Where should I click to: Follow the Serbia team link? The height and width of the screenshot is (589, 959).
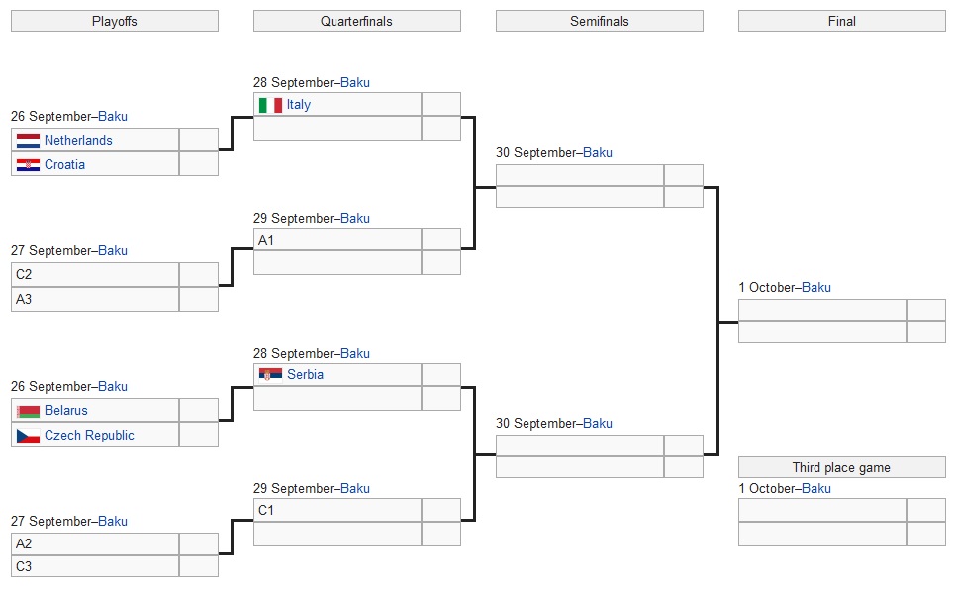coord(306,375)
